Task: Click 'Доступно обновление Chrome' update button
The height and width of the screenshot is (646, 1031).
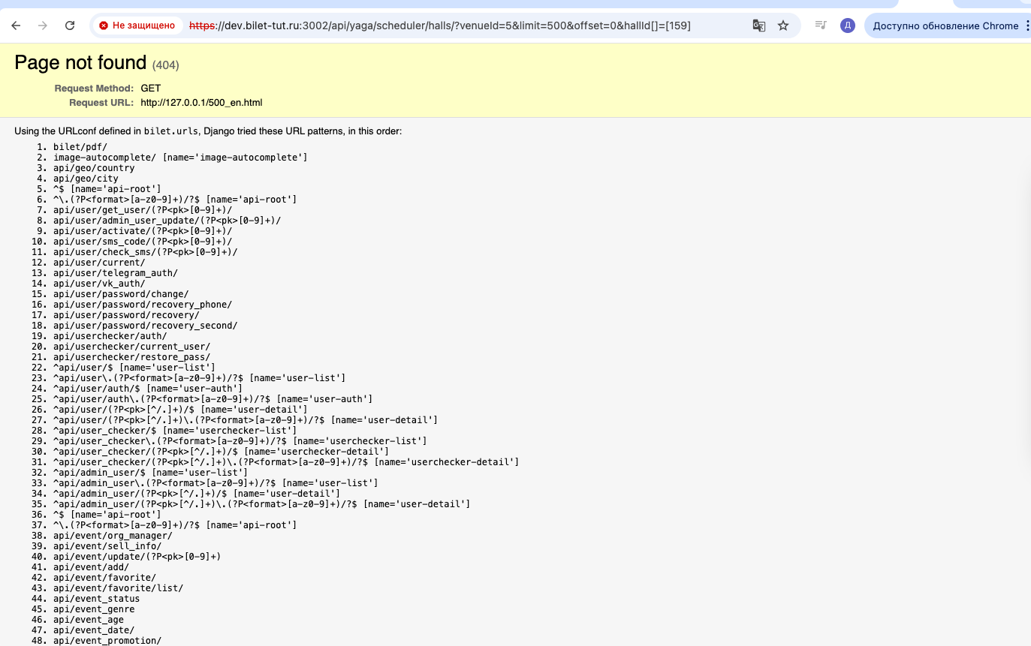Action: (x=945, y=26)
